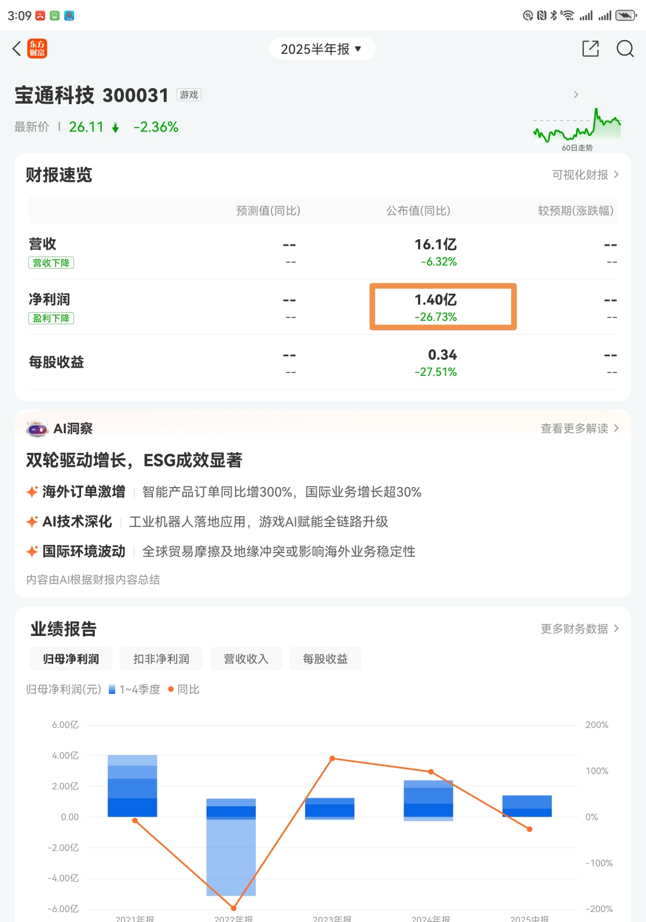
Task: Tap the 公布值(同比) column header
Action: click(x=419, y=211)
